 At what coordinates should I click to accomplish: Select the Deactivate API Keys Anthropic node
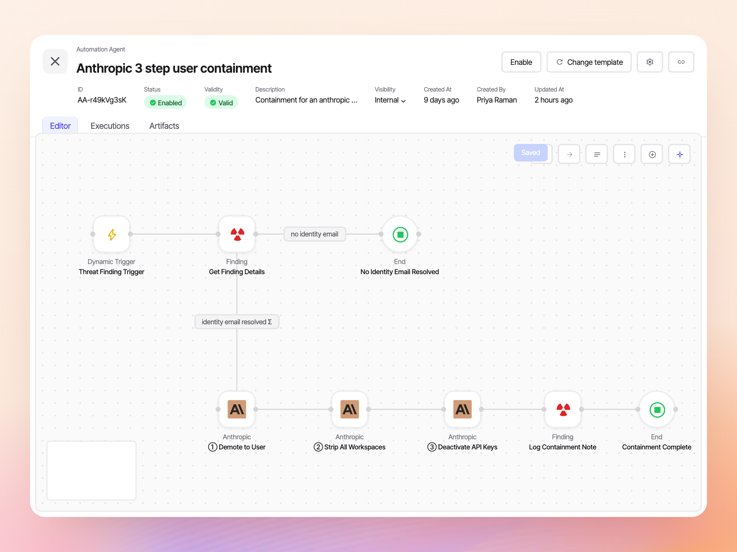tap(462, 409)
